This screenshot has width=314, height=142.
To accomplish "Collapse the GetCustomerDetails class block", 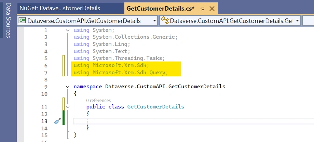I will pyautogui.click(x=68, y=107).
